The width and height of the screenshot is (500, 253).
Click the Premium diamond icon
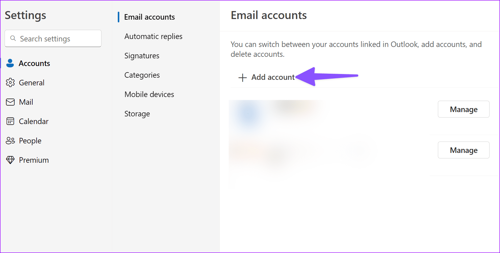[x=10, y=160]
